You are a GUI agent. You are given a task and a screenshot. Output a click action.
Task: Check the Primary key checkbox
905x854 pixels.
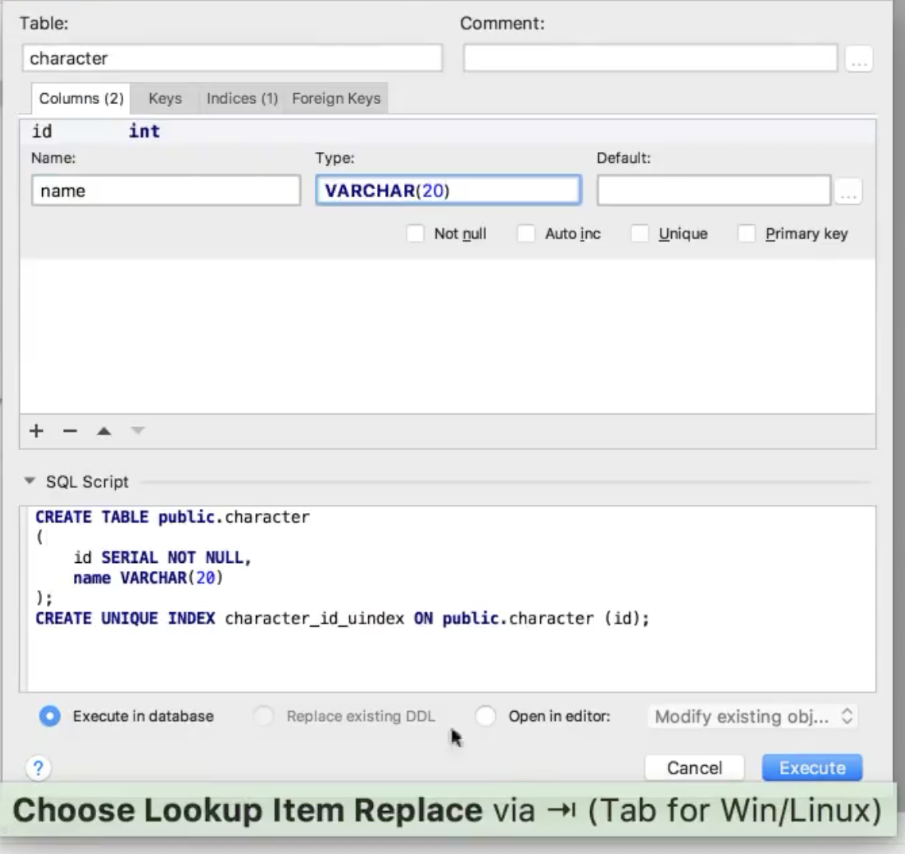(746, 234)
